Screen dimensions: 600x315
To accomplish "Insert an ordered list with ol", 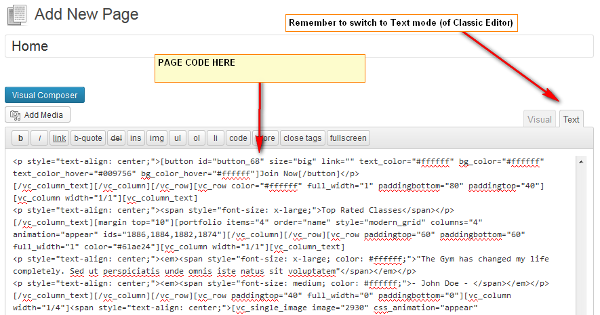I will tap(197, 138).
